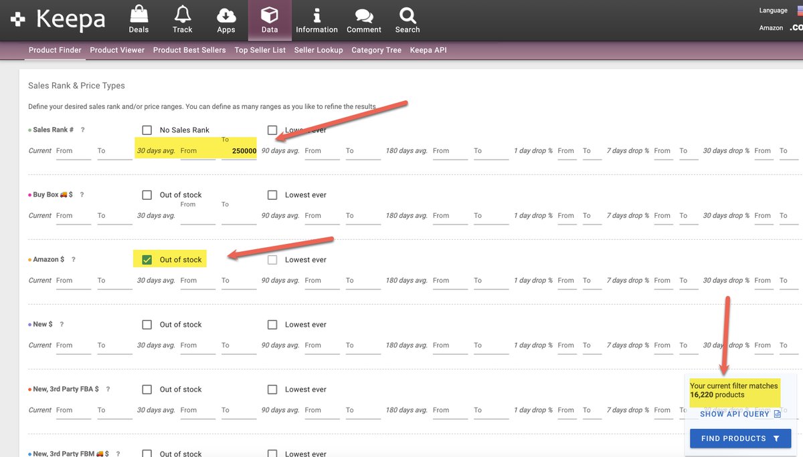Click the 'Buy Box' row label
The image size is (803, 457).
pyautogui.click(x=46, y=194)
